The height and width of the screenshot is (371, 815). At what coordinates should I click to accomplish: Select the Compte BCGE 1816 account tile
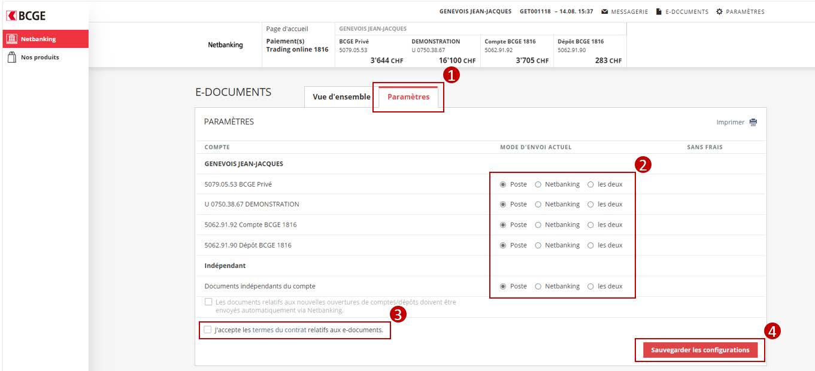517,51
